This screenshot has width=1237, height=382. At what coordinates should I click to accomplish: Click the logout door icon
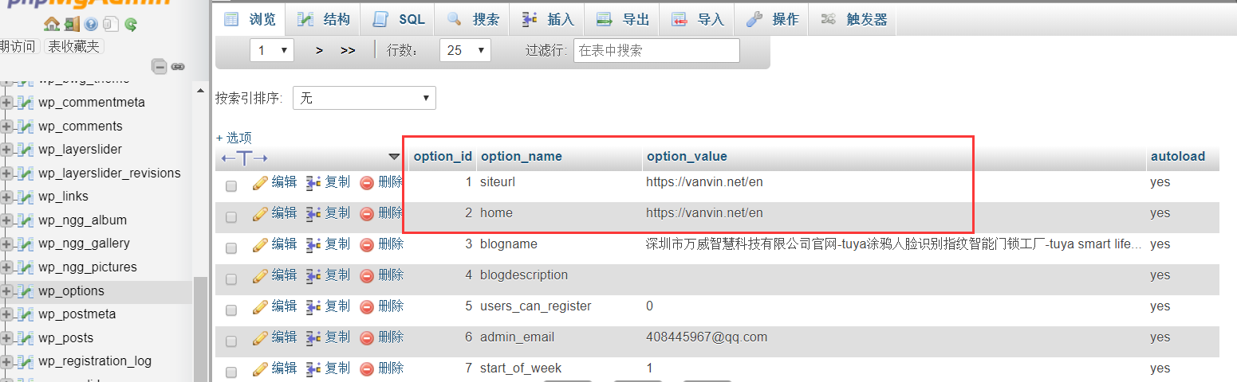pos(72,24)
